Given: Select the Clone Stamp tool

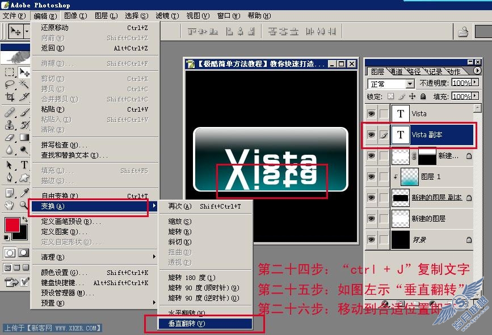Looking at the screenshot, I should (10, 125).
